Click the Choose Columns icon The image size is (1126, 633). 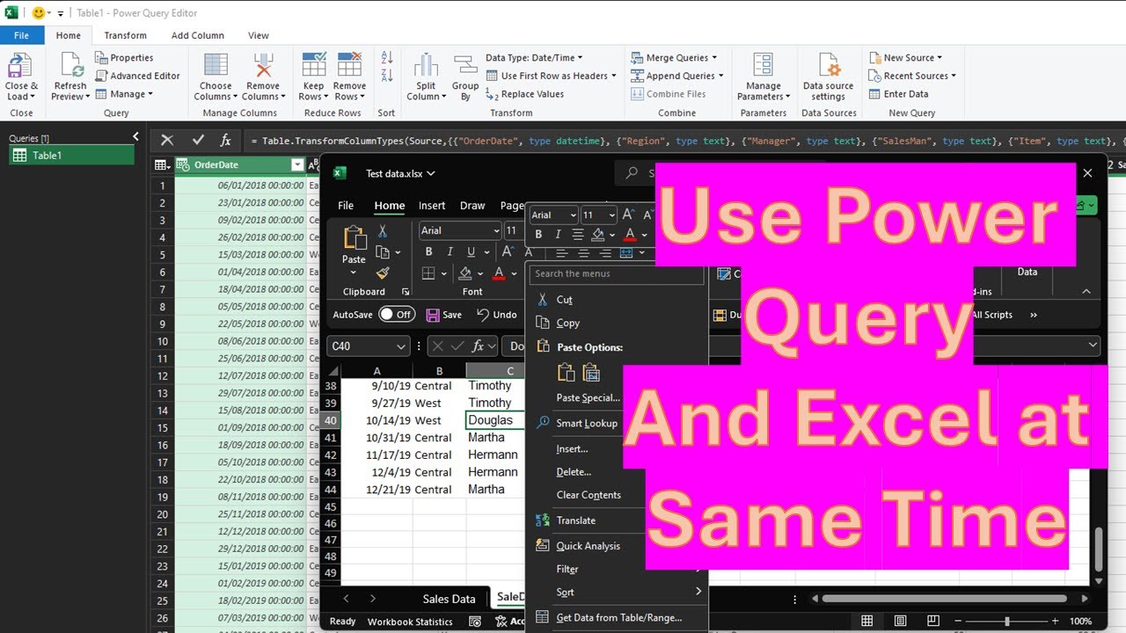[216, 66]
